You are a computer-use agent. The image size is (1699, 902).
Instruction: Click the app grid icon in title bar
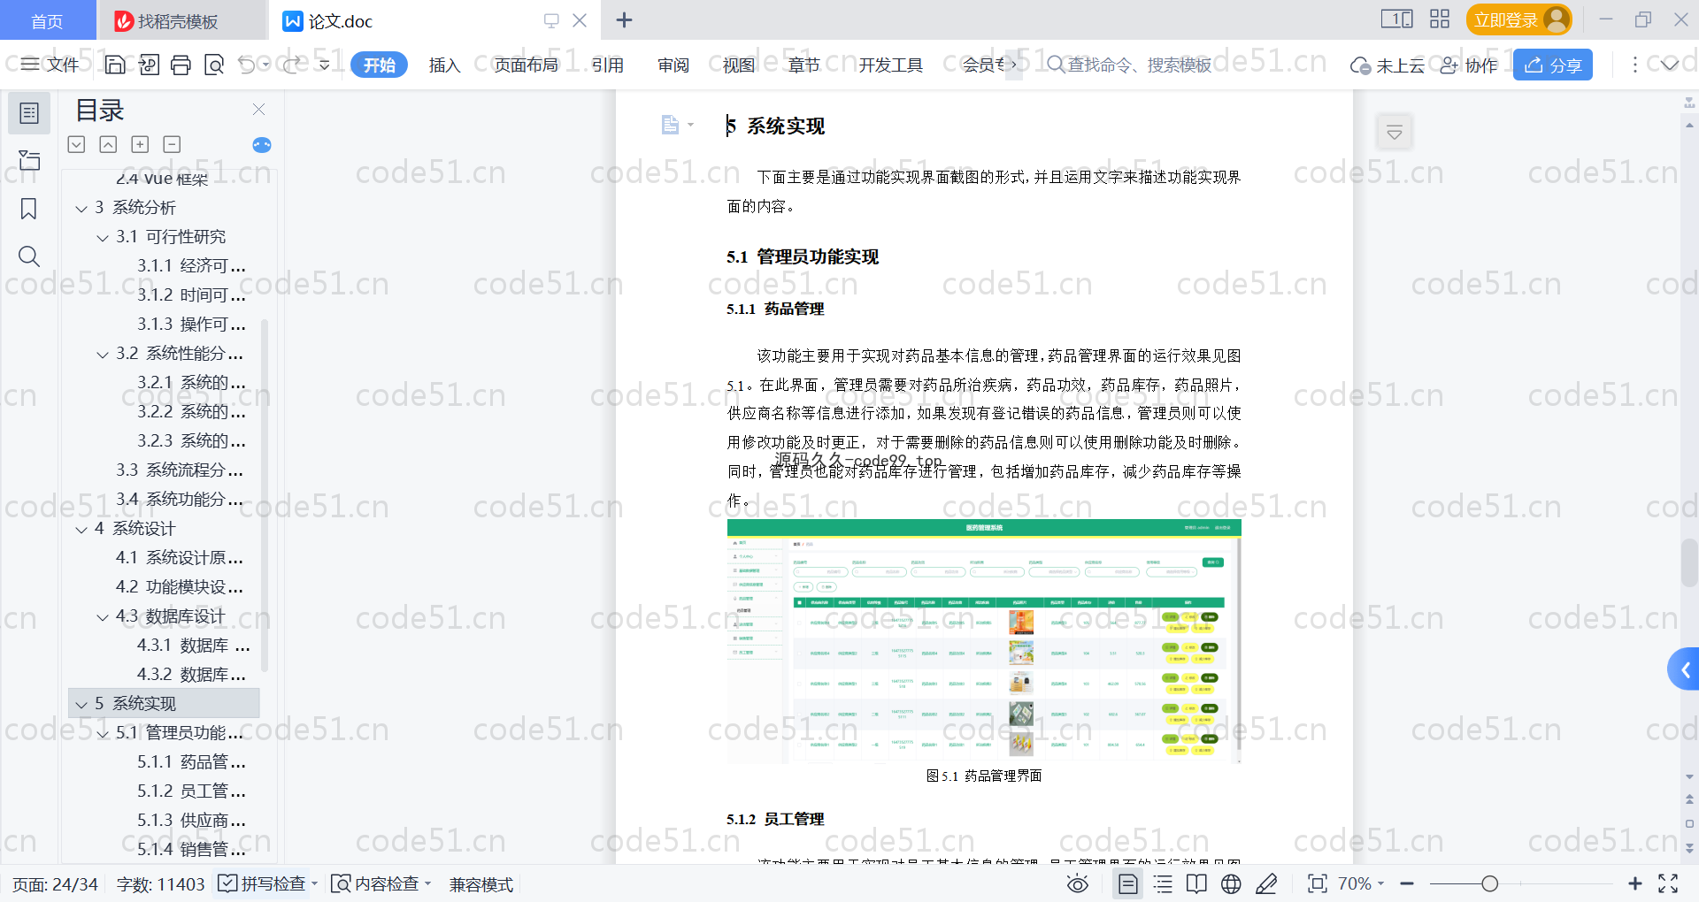(1440, 19)
